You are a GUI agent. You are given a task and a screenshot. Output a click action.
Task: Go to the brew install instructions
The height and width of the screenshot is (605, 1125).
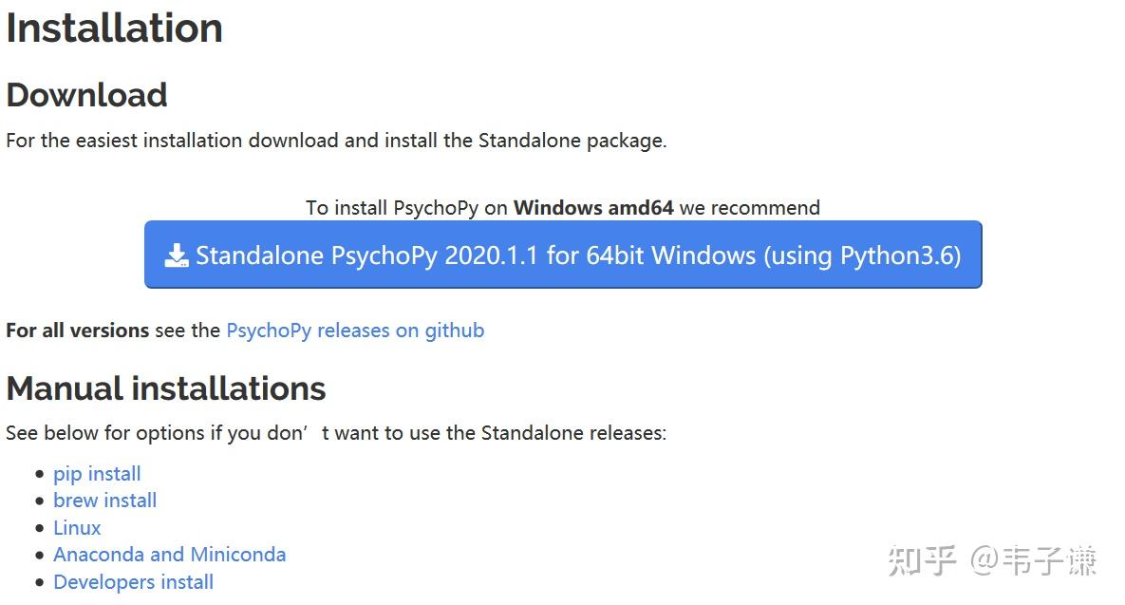(x=104, y=501)
